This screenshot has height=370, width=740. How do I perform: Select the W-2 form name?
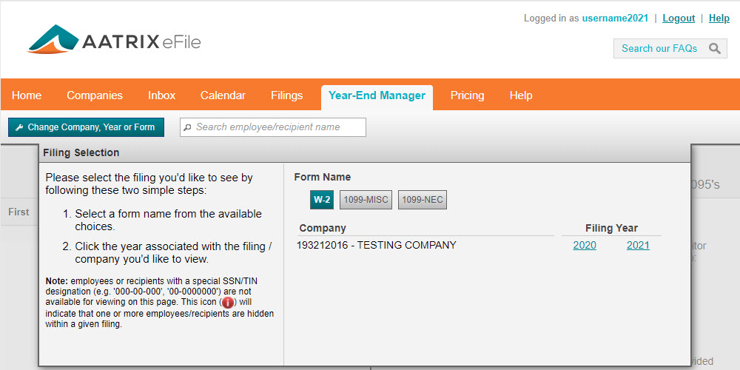point(322,200)
